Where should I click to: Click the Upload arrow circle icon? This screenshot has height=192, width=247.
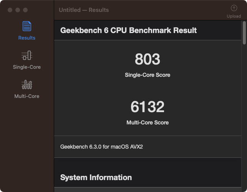(234, 8)
